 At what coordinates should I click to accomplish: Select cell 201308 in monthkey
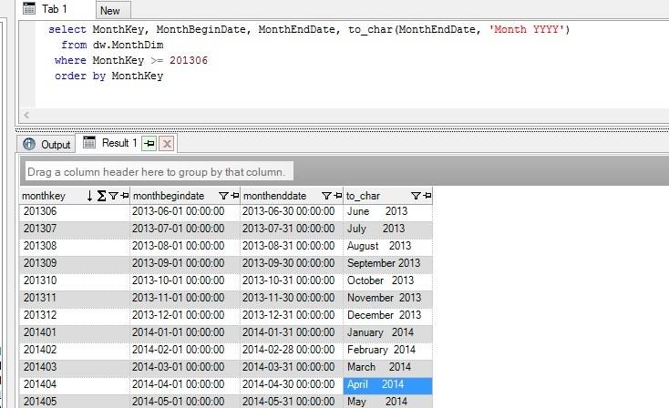click(x=74, y=246)
